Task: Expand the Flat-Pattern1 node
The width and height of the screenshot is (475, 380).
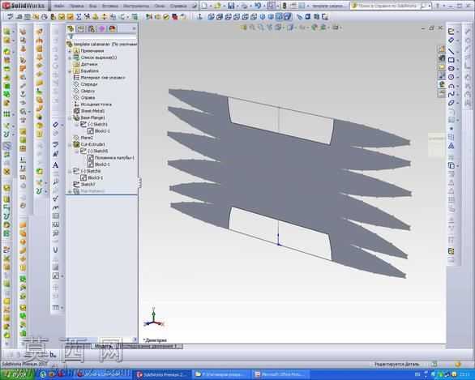Action: point(70,191)
